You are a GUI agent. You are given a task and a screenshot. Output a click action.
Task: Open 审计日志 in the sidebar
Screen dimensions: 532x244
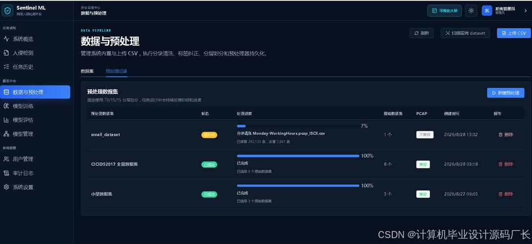coord(35,173)
